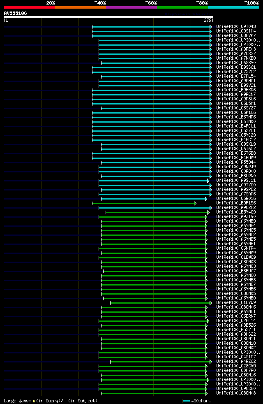Select the UniRef100_A6YMC5 label
This screenshot has height=404, width=263.
pos(236,230)
